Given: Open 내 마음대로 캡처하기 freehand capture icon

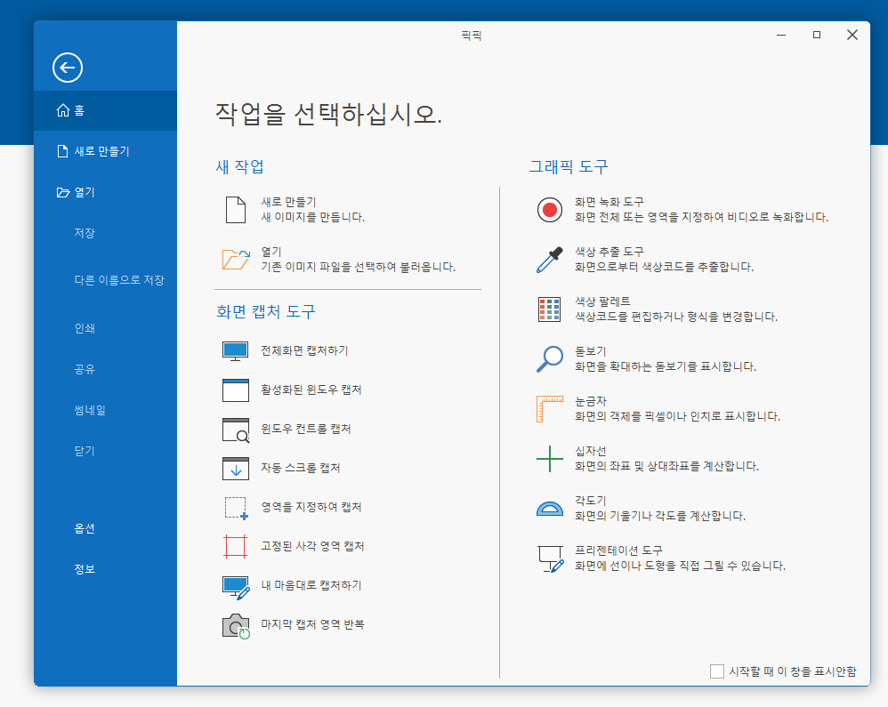Looking at the screenshot, I should click(234, 585).
